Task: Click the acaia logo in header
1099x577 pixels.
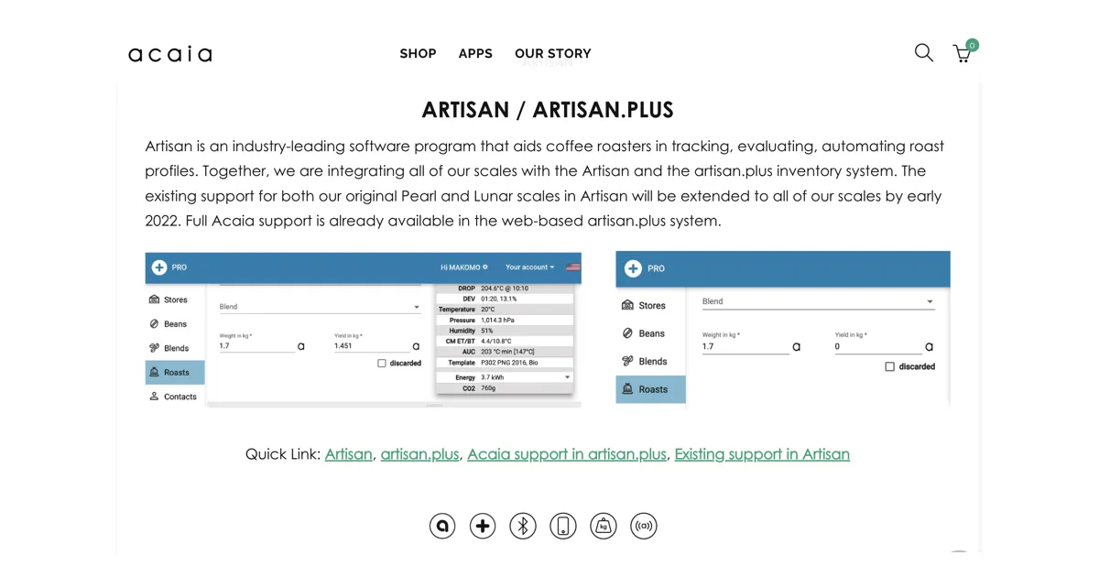Action: tap(170, 54)
